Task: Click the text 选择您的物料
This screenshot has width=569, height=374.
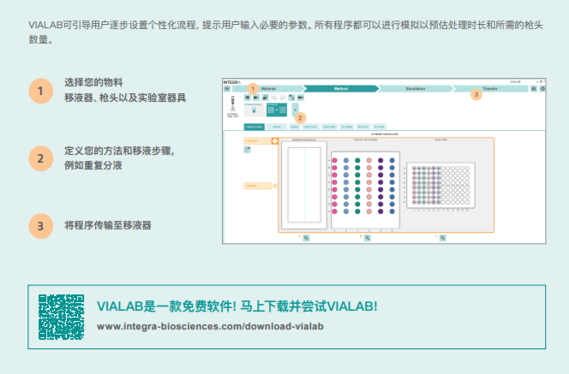Action: (x=93, y=82)
